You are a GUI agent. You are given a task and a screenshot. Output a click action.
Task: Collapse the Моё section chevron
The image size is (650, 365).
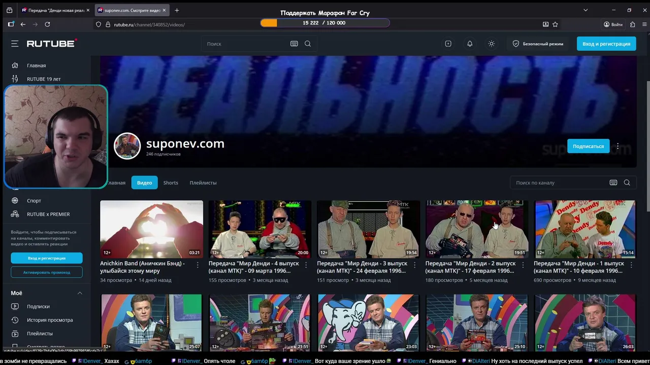pyautogui.click(x=80, y=293)
